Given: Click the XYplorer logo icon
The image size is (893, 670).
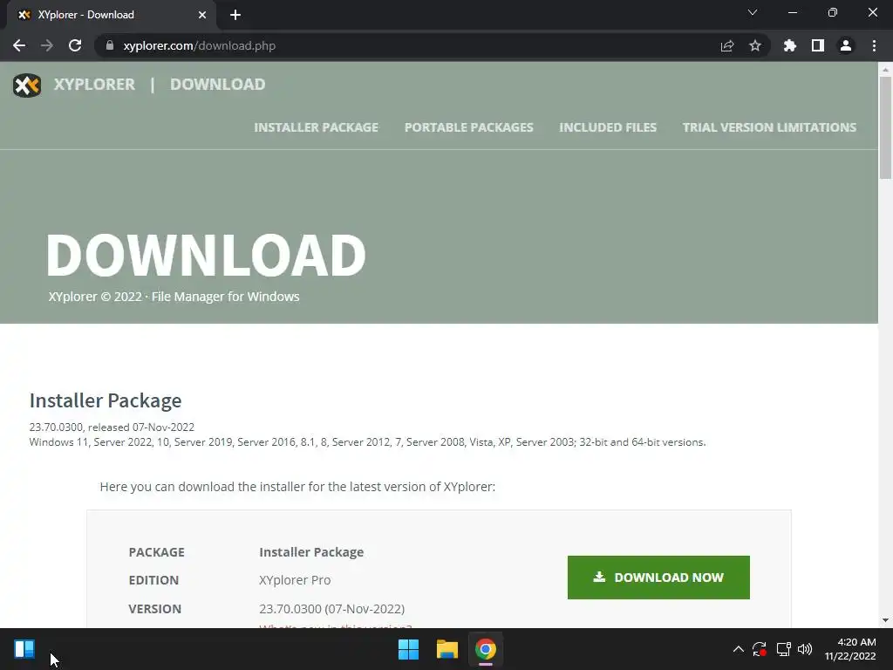Looking at the screenshot, I should tap(27, 85).
